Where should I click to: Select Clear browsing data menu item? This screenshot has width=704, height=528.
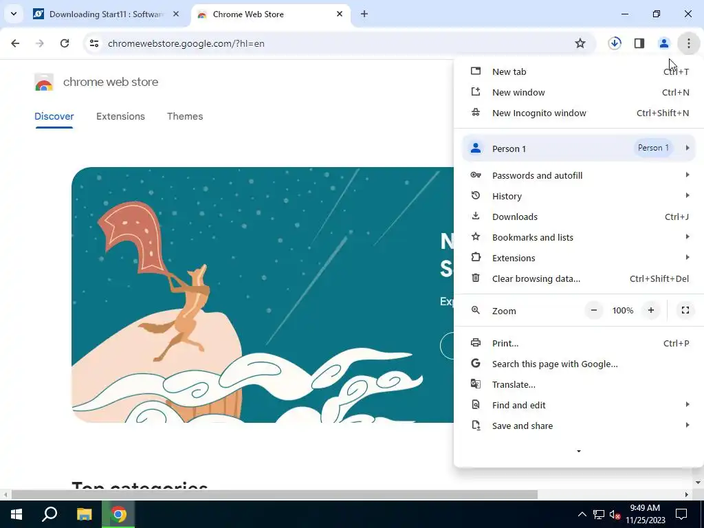click(x=579, y=279)
